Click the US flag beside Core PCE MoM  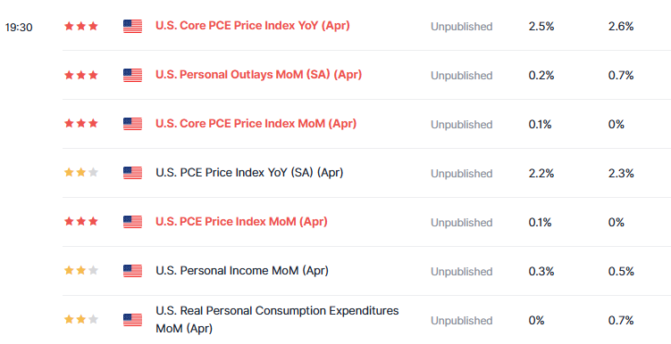tap(132, 124)
